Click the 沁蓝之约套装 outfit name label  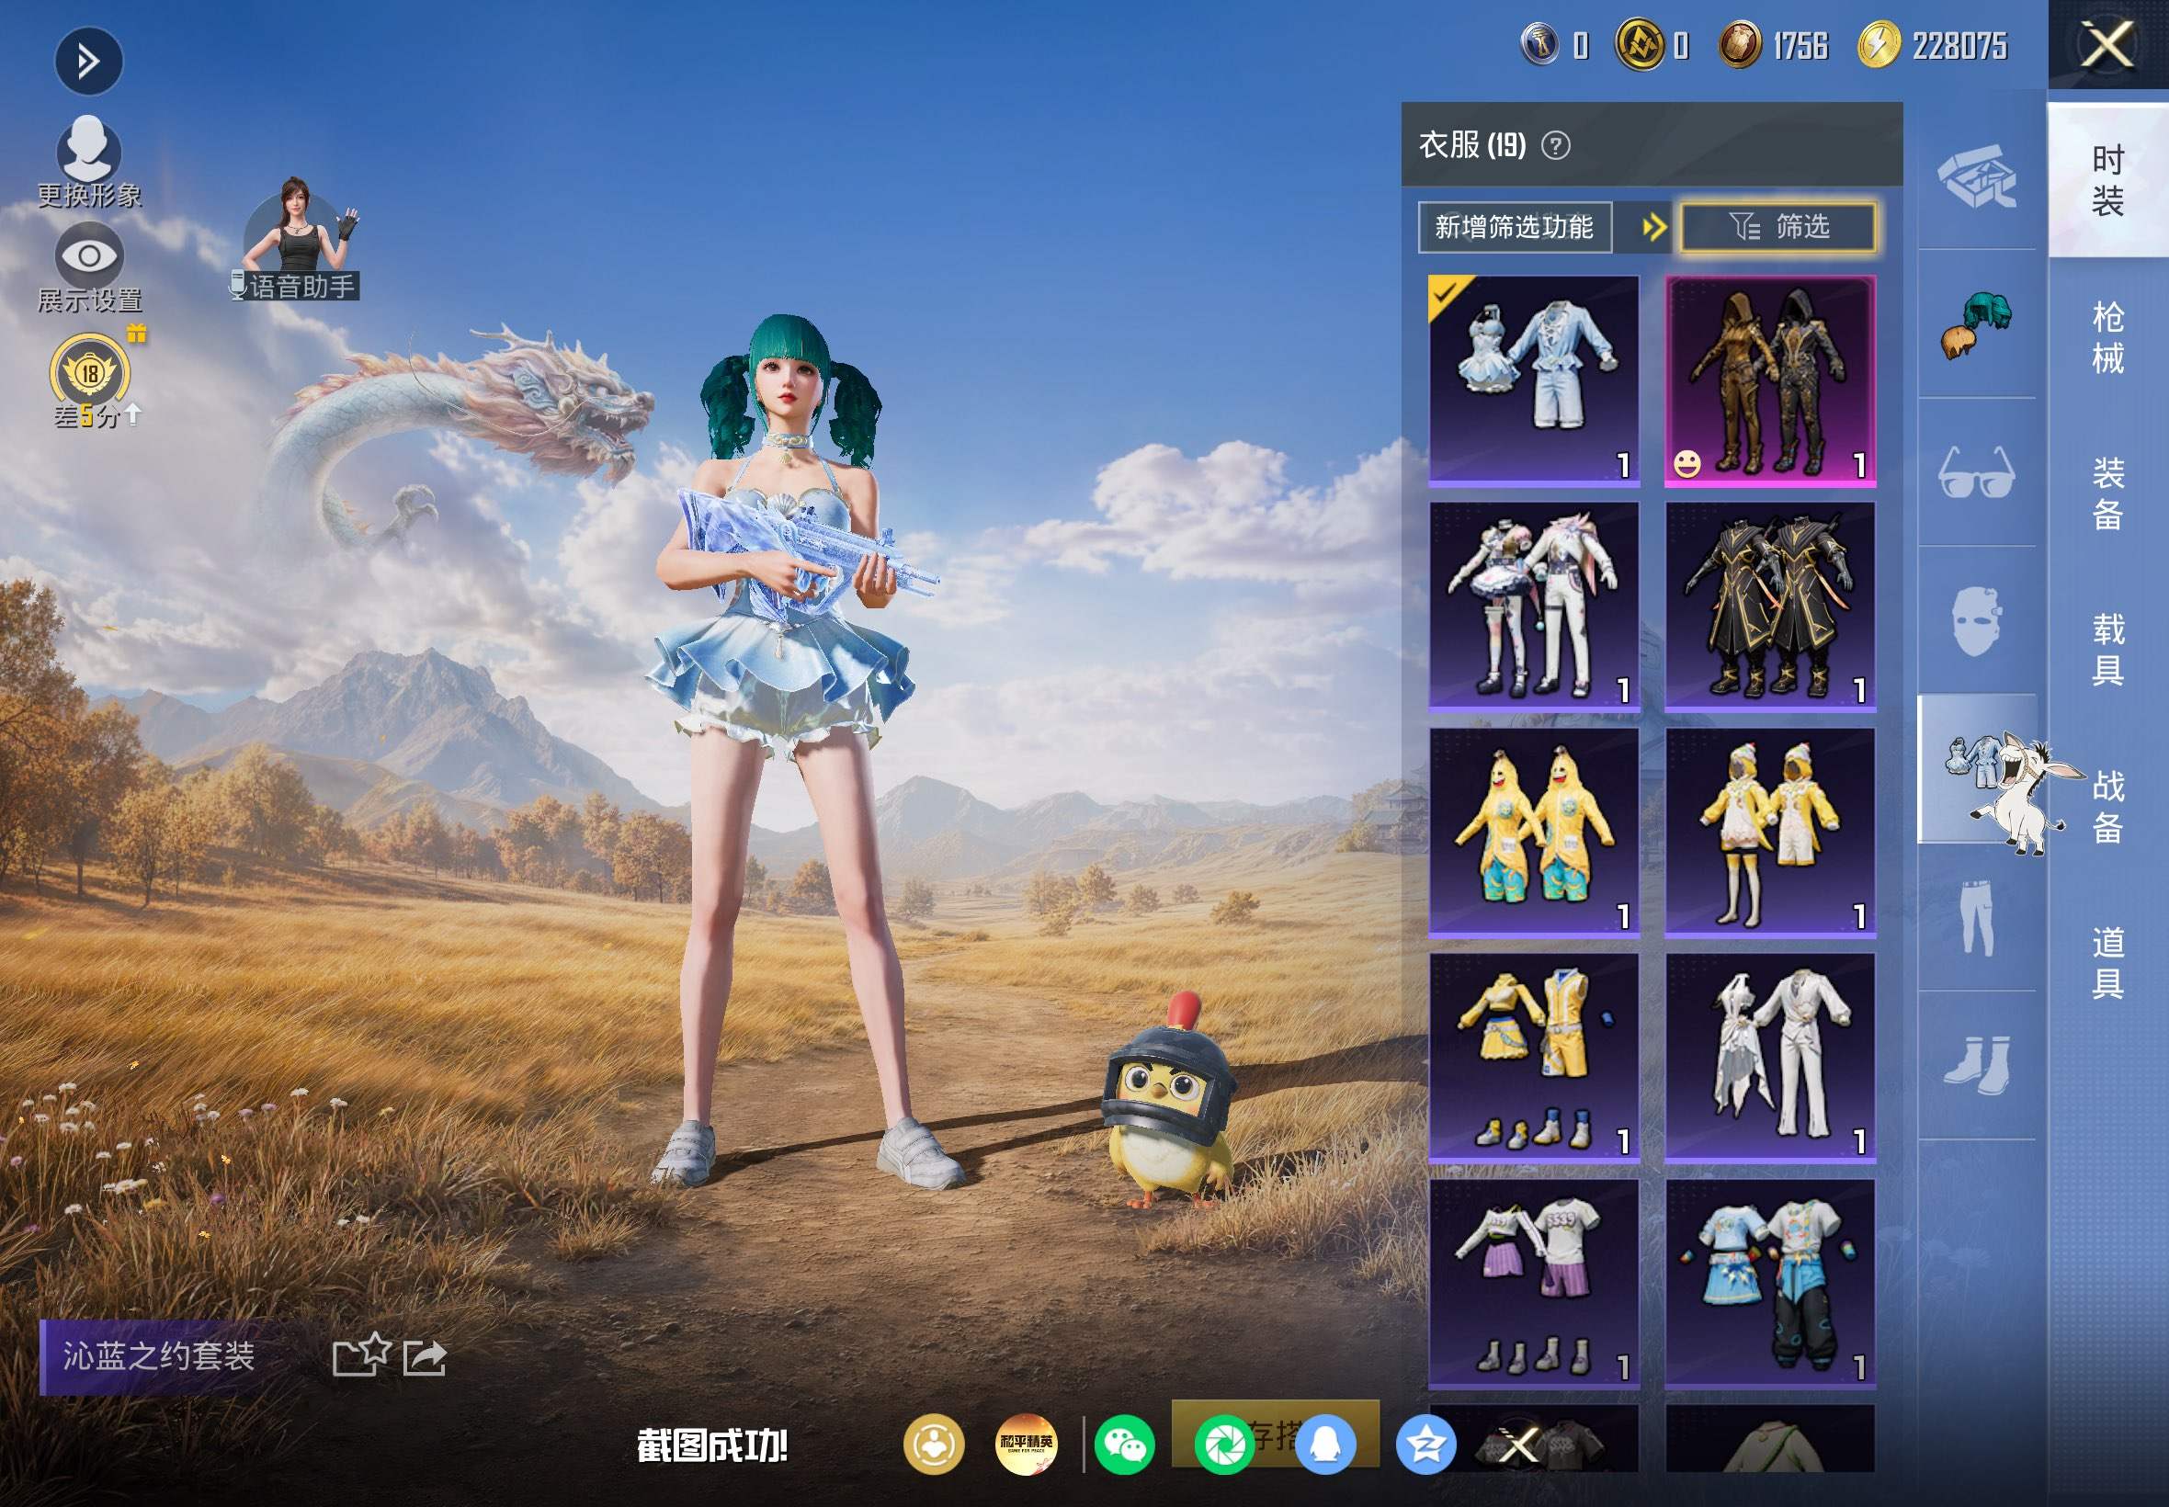(x=159, y=1356)
